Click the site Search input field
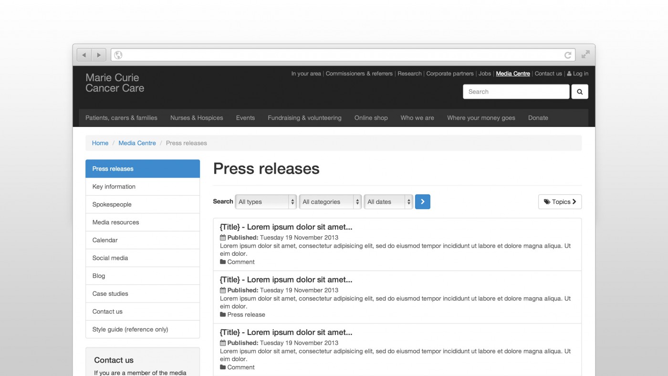Screen dimensions: 668x376 click(x=516, y=92)
